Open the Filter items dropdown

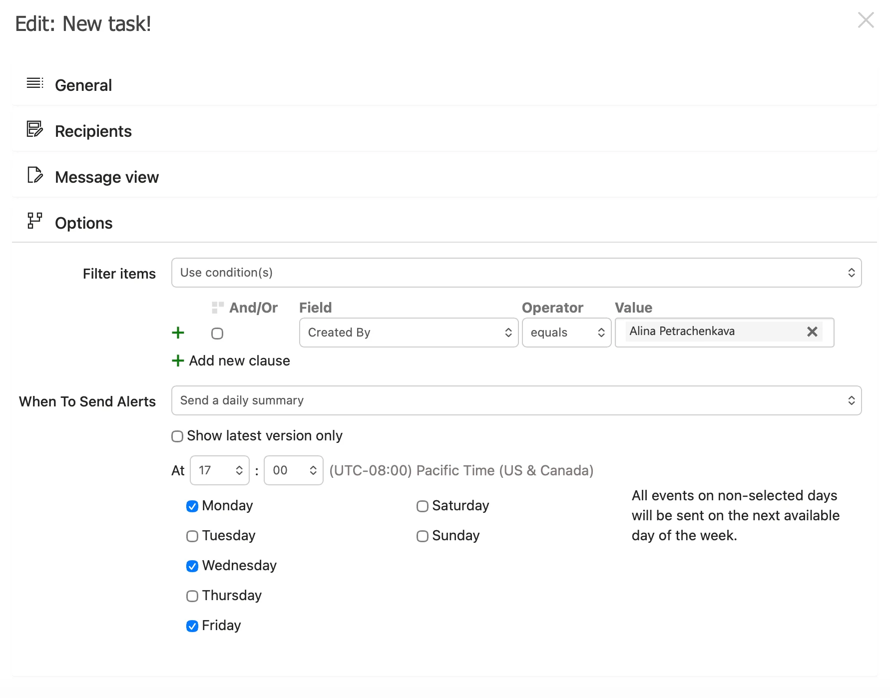516,273
